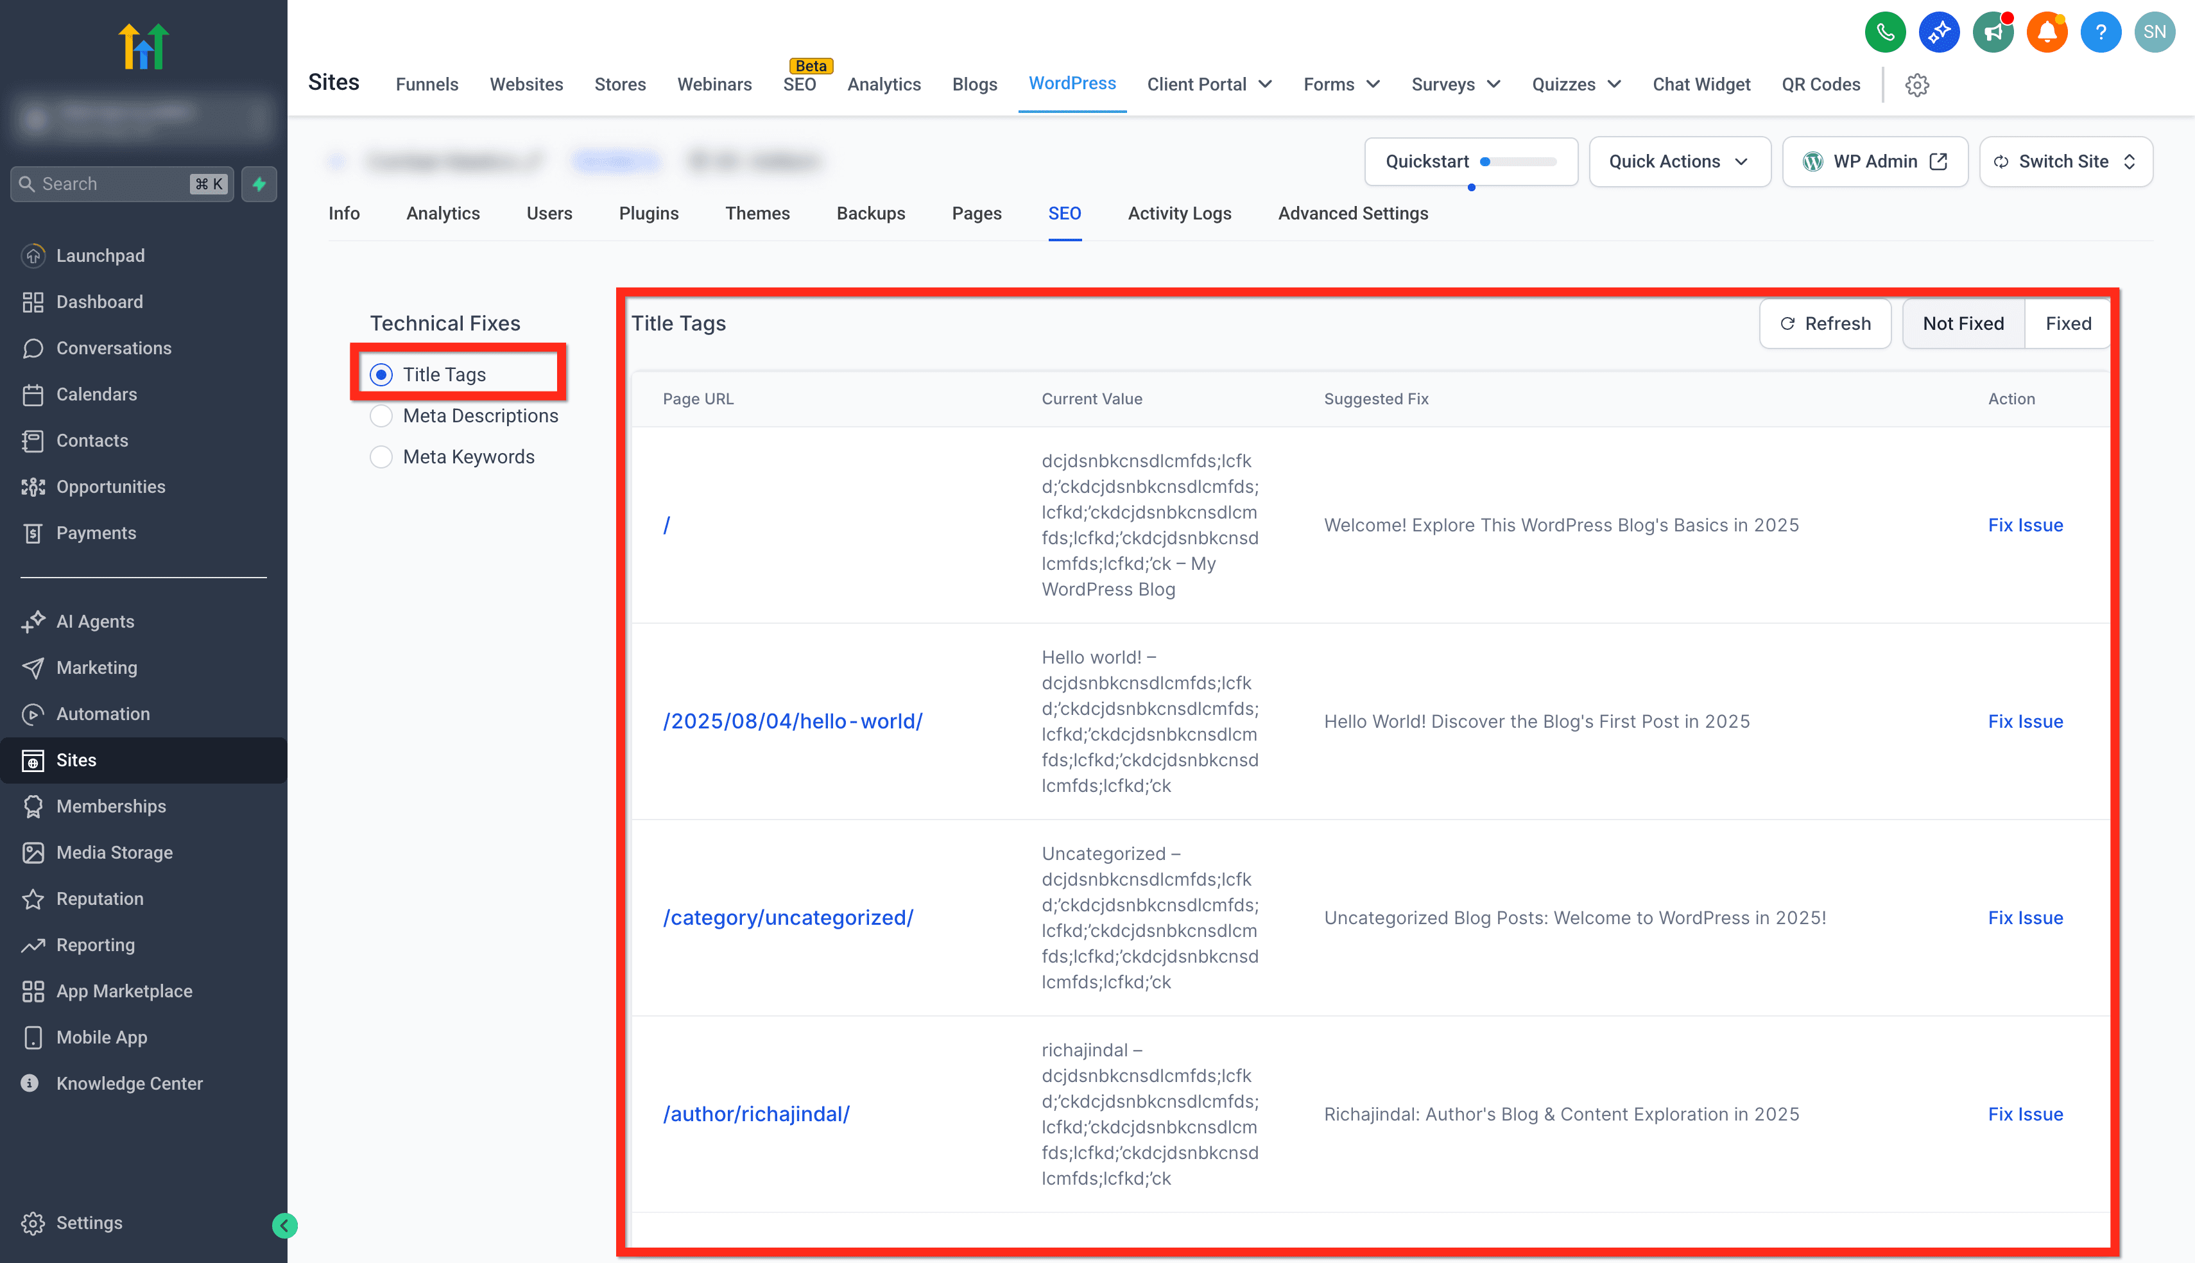
Task: Expand the Surveys dropdown
Action: [1455, 84]
